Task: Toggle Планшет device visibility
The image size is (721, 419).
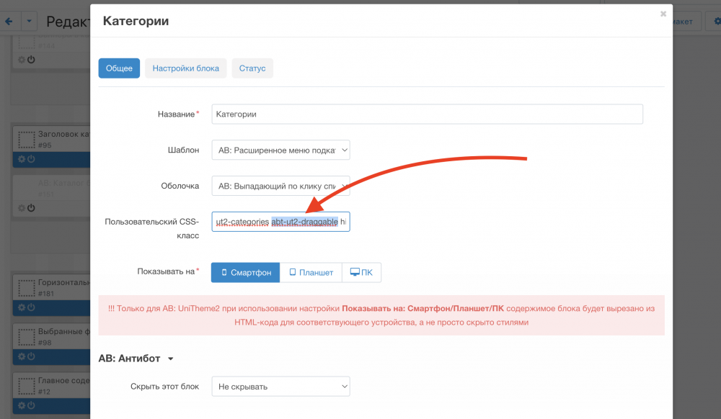Action: (x=311, y=273)
